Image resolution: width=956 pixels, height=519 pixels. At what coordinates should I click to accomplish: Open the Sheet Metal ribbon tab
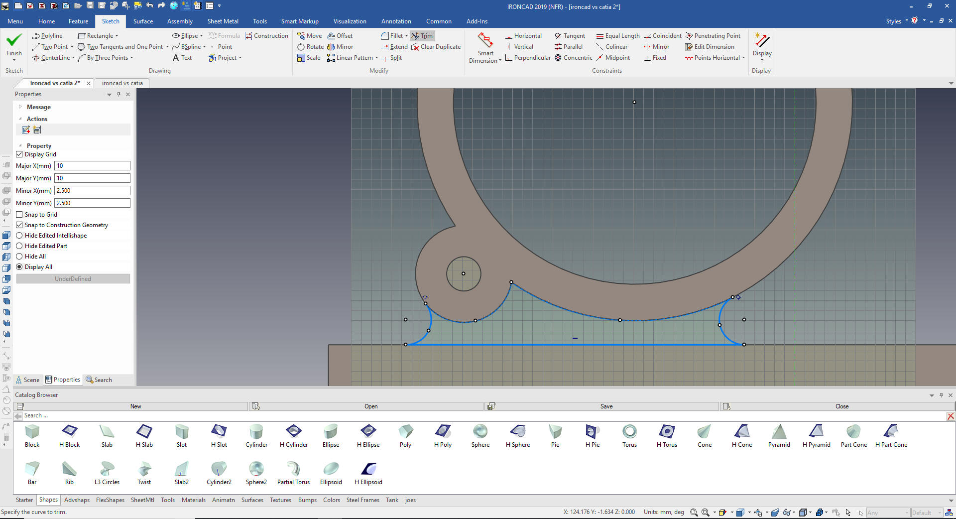click(223, 21)
